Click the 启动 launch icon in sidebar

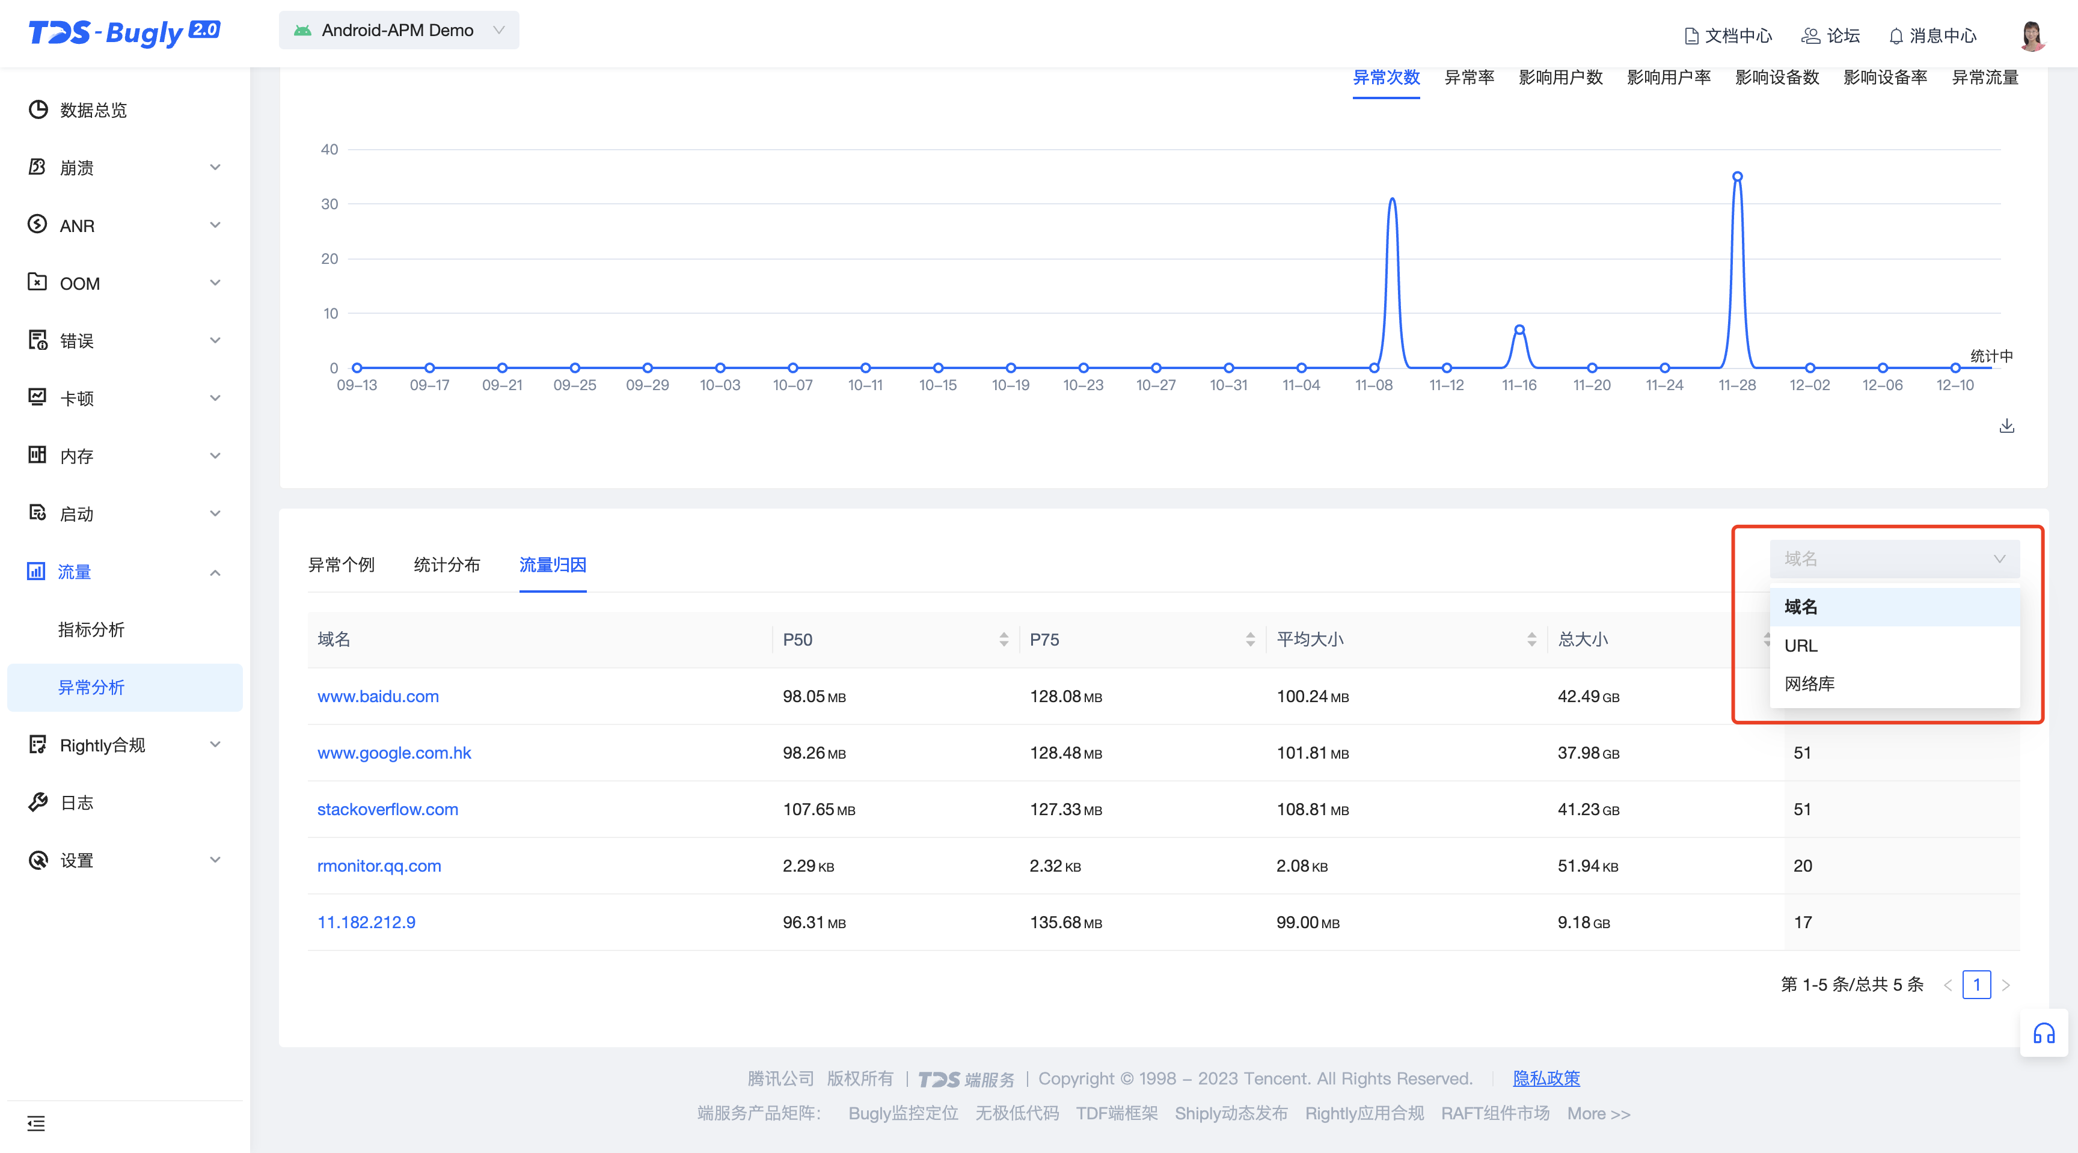tap(37, 513)
